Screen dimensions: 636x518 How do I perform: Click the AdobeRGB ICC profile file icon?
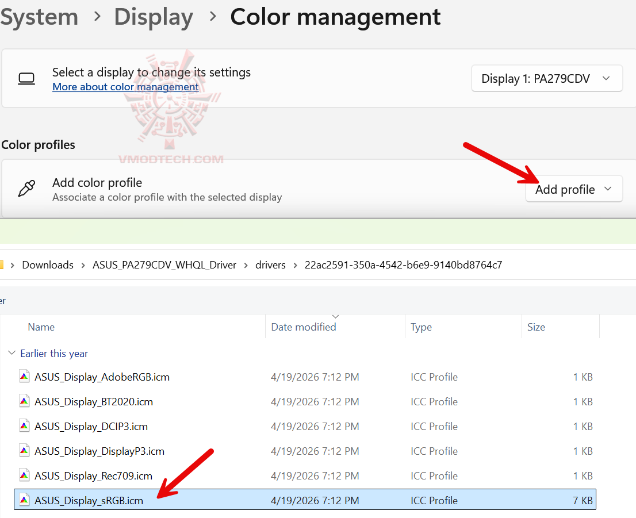point(24,377)
